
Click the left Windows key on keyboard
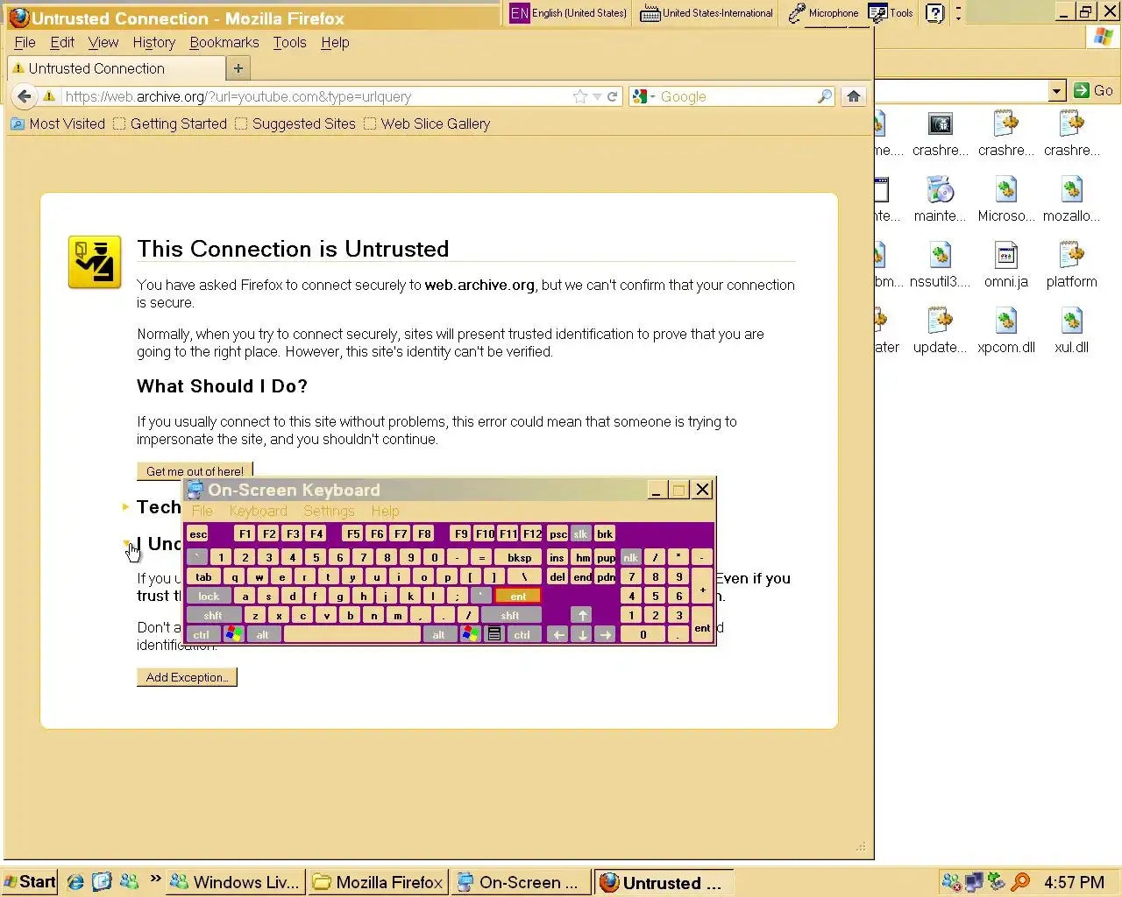(x=233, y=634)
